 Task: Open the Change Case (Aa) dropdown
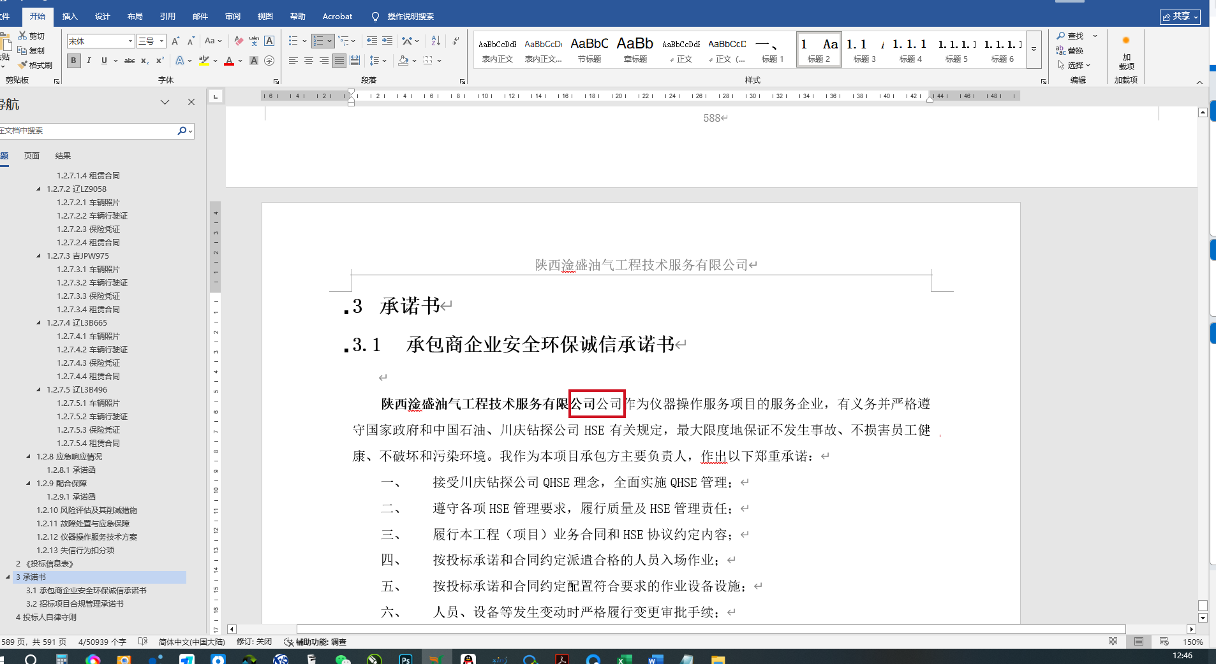(x=213, y=41)
